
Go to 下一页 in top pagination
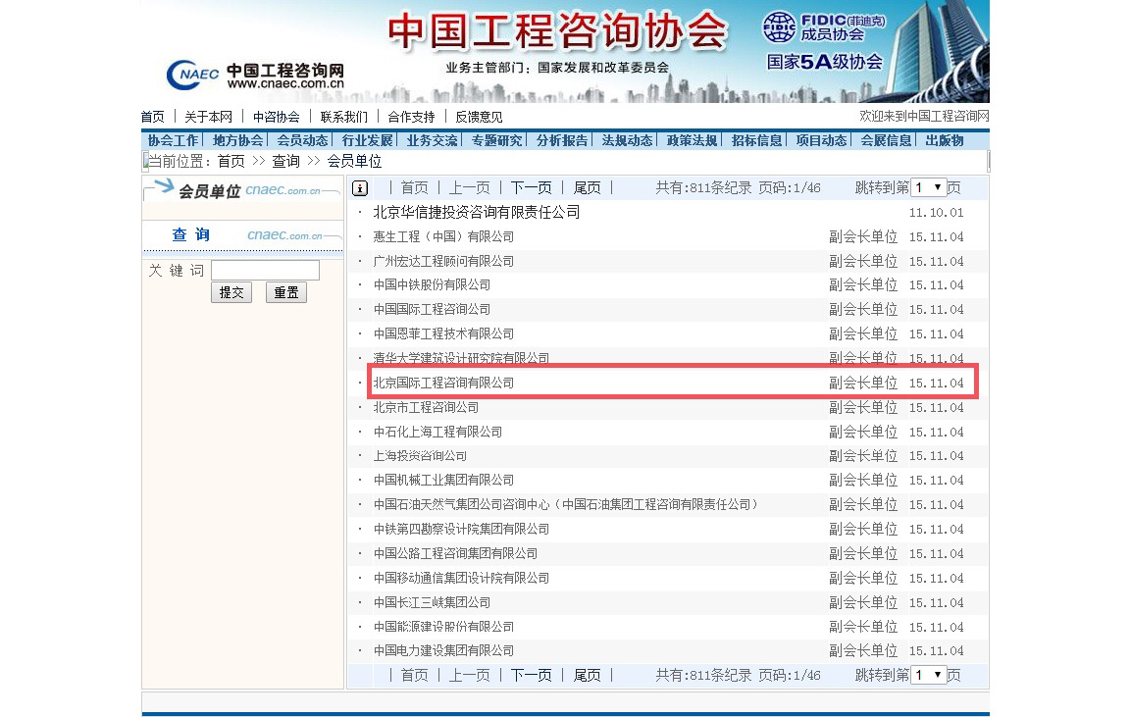[x=532, y=188]
